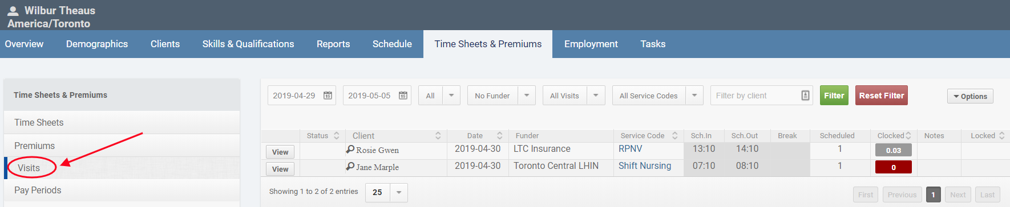Sort by Clocked column arrows
The height and width of the screenshot is (207, 1010).
(908, 135)
